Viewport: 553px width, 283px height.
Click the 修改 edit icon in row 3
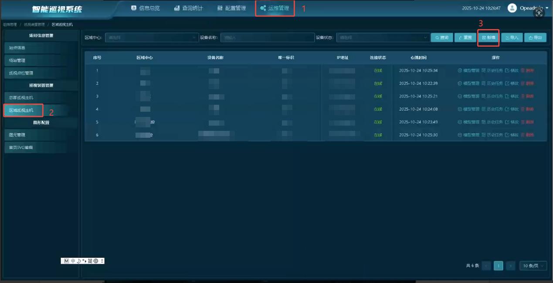pos(507,96)
